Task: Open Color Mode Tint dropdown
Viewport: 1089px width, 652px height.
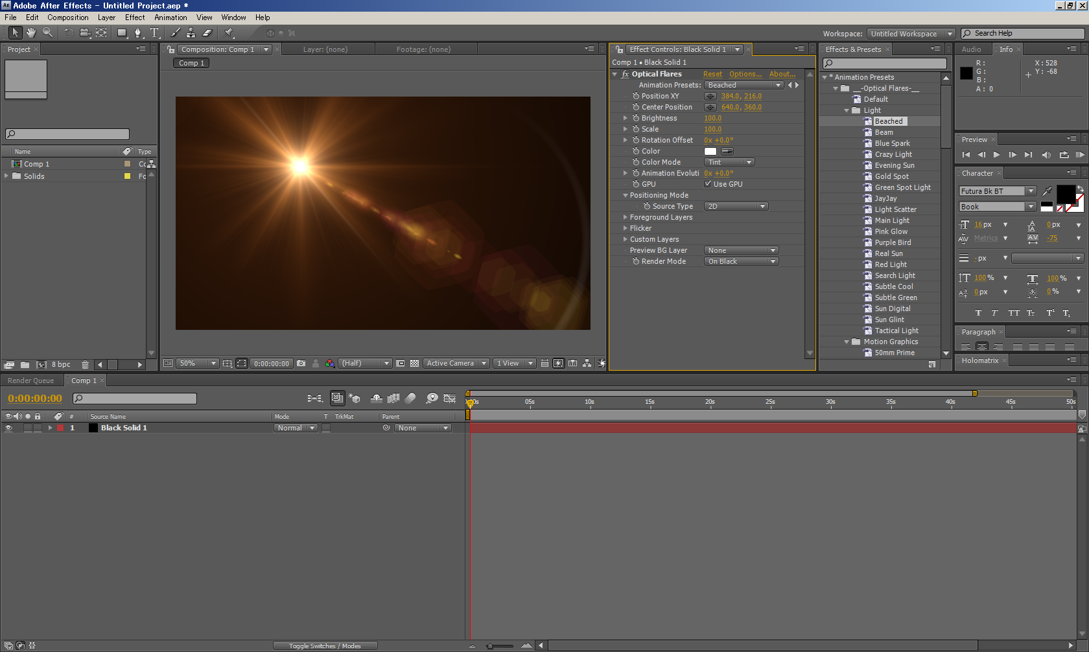Action: pyautogui.click(x=729, y=162)
